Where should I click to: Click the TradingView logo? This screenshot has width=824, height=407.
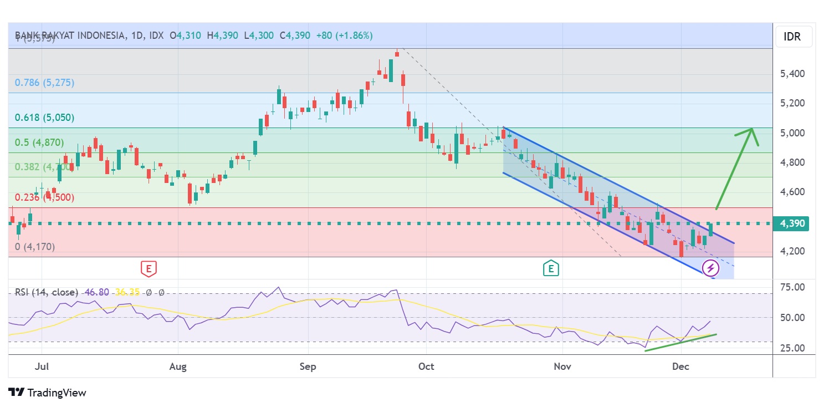tap(48, 393)
